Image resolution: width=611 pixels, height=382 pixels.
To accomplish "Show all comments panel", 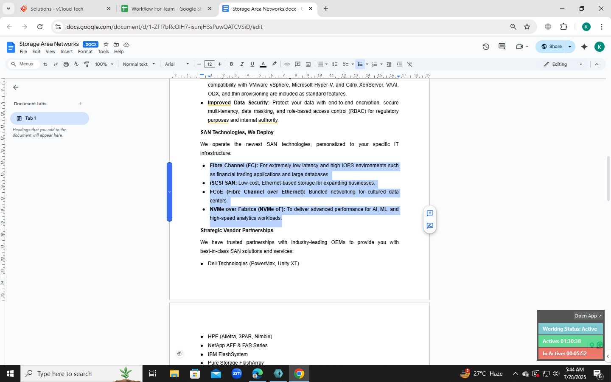I will (x=502, y=47).
